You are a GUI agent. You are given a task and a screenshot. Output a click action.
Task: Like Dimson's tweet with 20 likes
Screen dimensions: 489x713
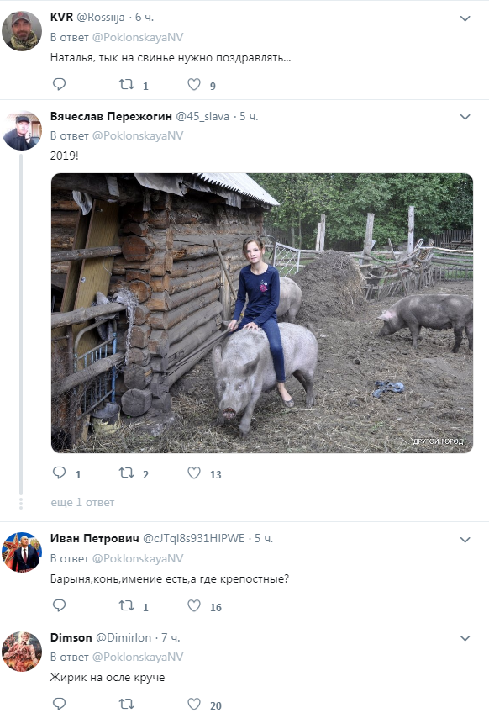194,705
